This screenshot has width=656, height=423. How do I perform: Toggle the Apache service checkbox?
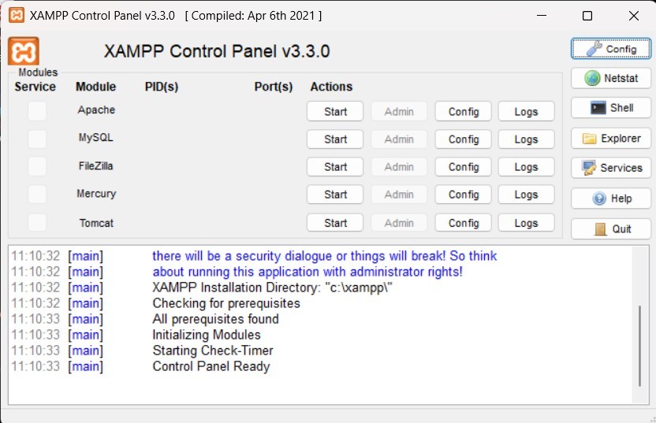click(36, 111)
